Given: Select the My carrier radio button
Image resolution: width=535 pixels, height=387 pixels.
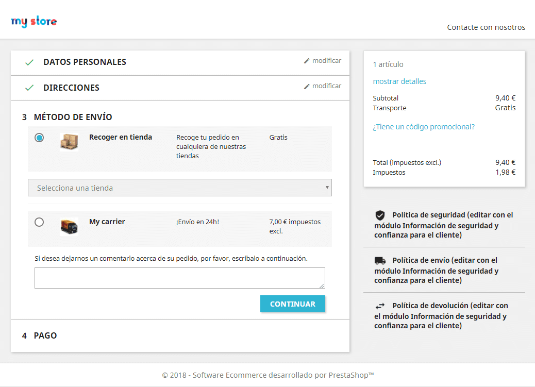Looking at the screenshot, I should 39,222.
